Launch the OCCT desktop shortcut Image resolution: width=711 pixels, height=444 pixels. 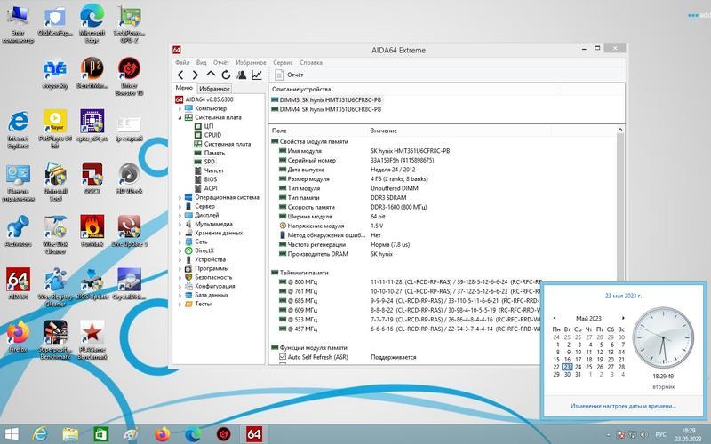92,173
